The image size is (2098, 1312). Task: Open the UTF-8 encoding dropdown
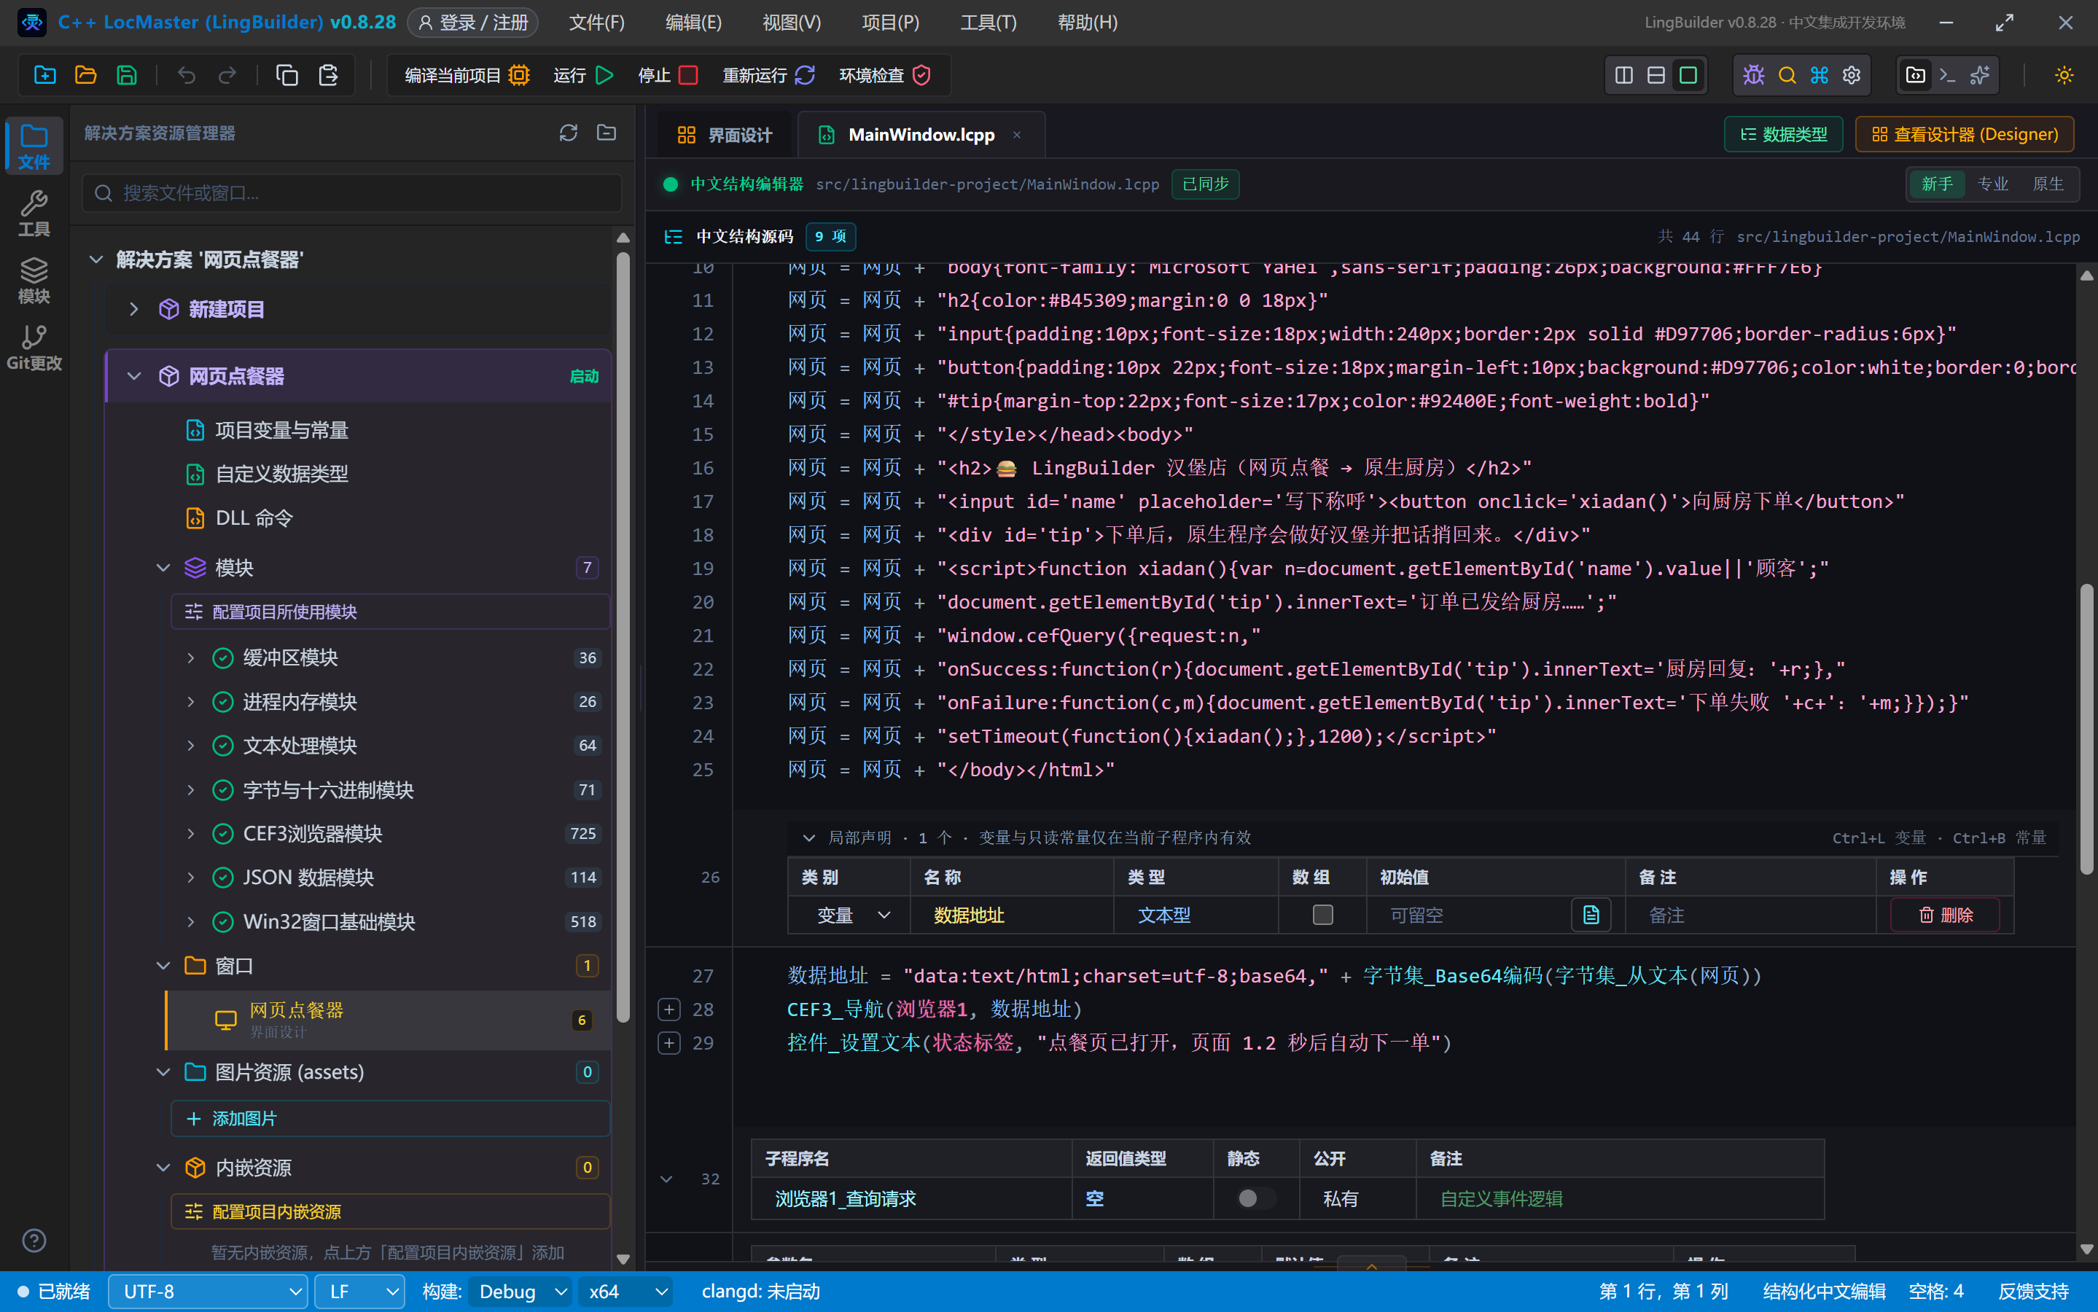click(208, 1291)
